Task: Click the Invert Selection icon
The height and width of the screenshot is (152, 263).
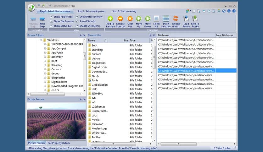Action: 166,19
